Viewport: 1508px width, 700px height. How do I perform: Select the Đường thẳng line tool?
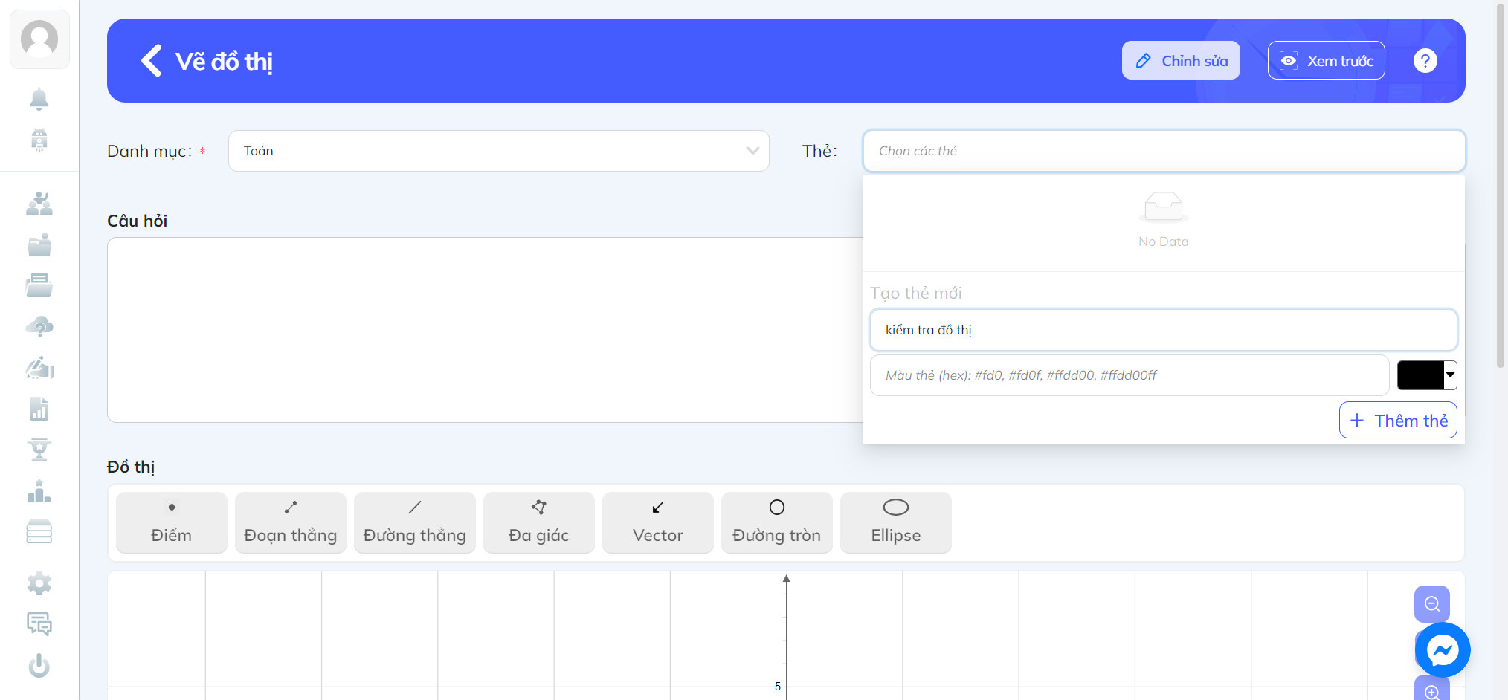pyautogui.click(x=415, y=522)
